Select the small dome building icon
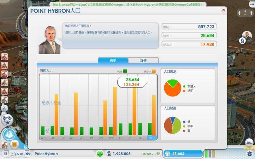 tap(5, 109)
